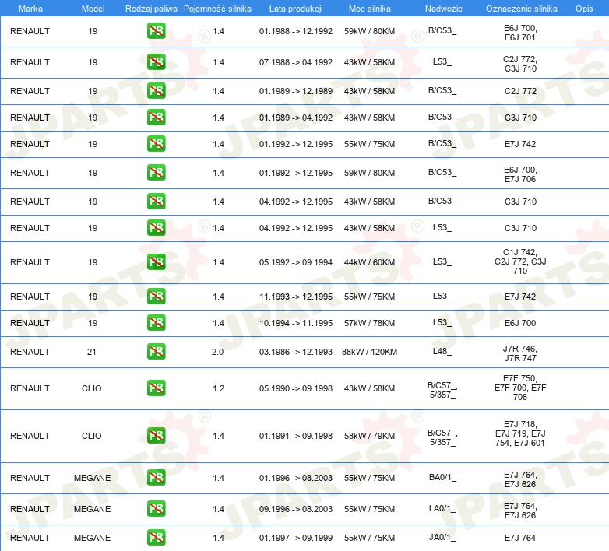This screenshot has width=609, height=551.
Task: Select the 01.1996 -> 08.2003 cell
Action: tap(296, 478)
